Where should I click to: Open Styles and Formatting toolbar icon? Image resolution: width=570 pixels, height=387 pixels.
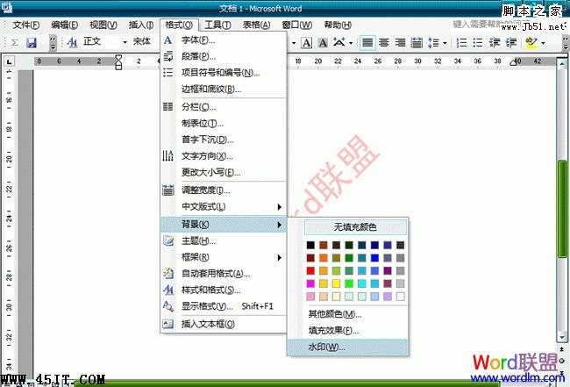72,42
